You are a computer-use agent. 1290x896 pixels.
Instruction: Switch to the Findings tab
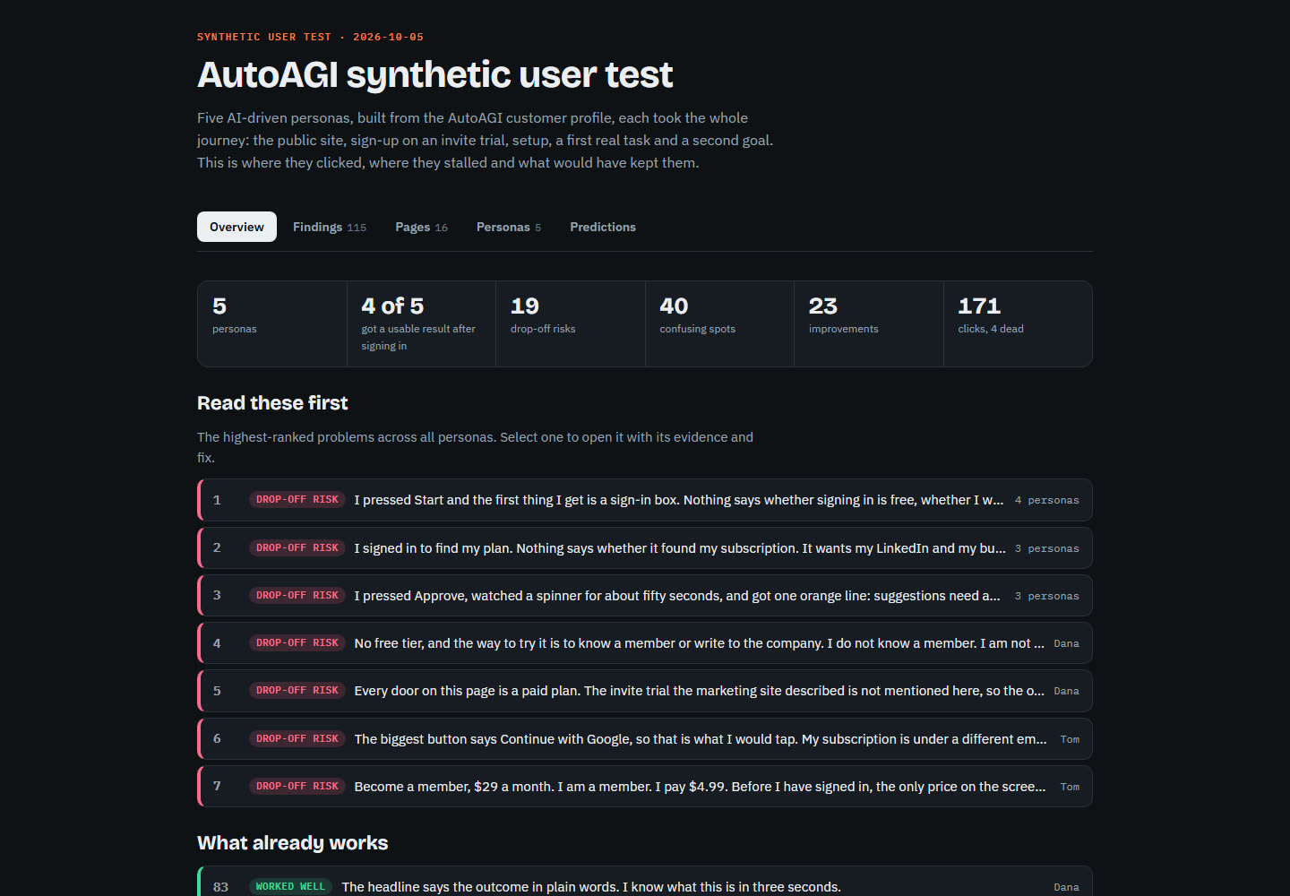[x=329, y=227]
